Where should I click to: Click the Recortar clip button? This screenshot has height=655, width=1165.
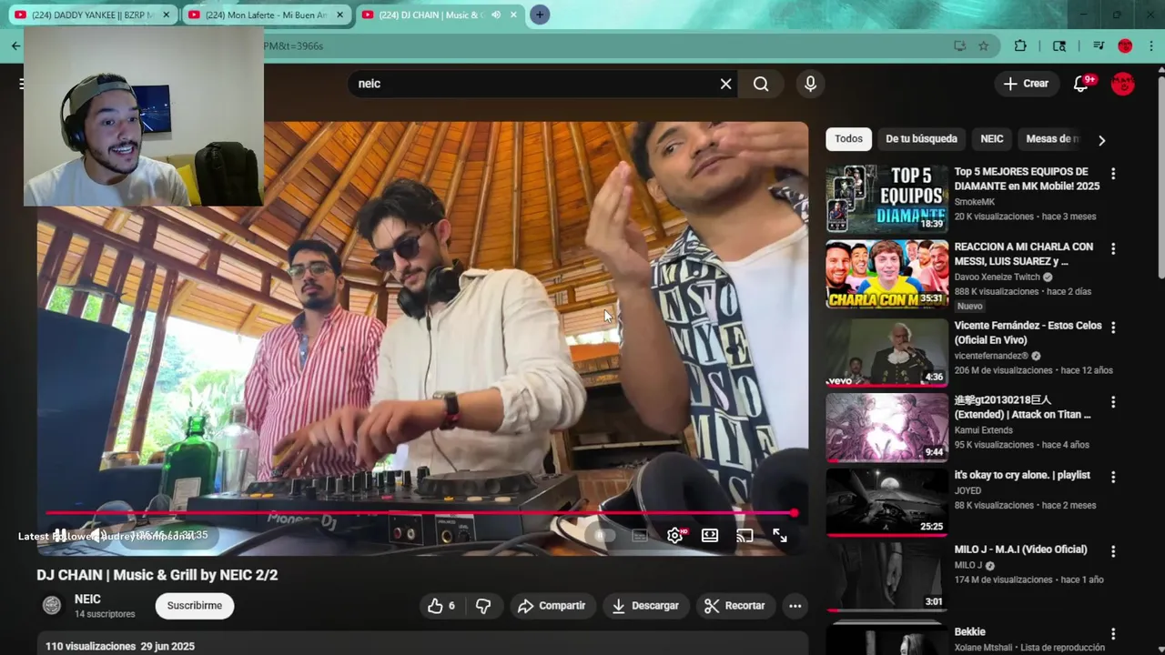[735, 606]
